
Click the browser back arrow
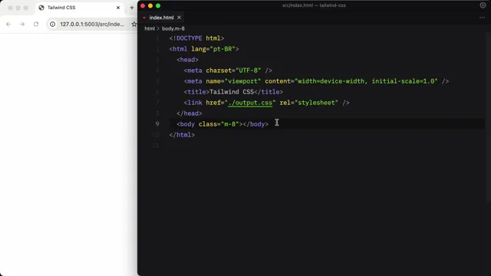tap(8, 24)
